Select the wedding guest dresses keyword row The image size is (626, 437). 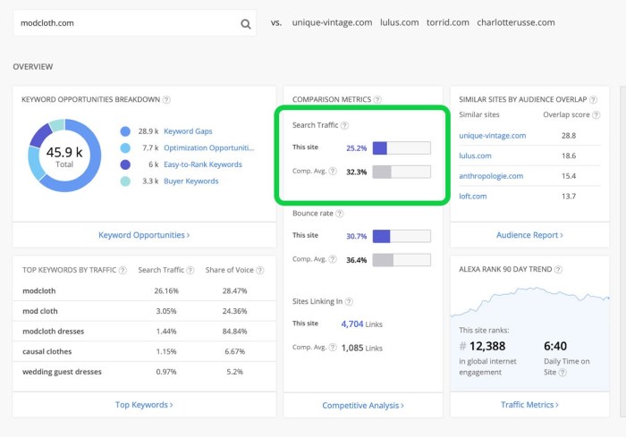(144, 372)
